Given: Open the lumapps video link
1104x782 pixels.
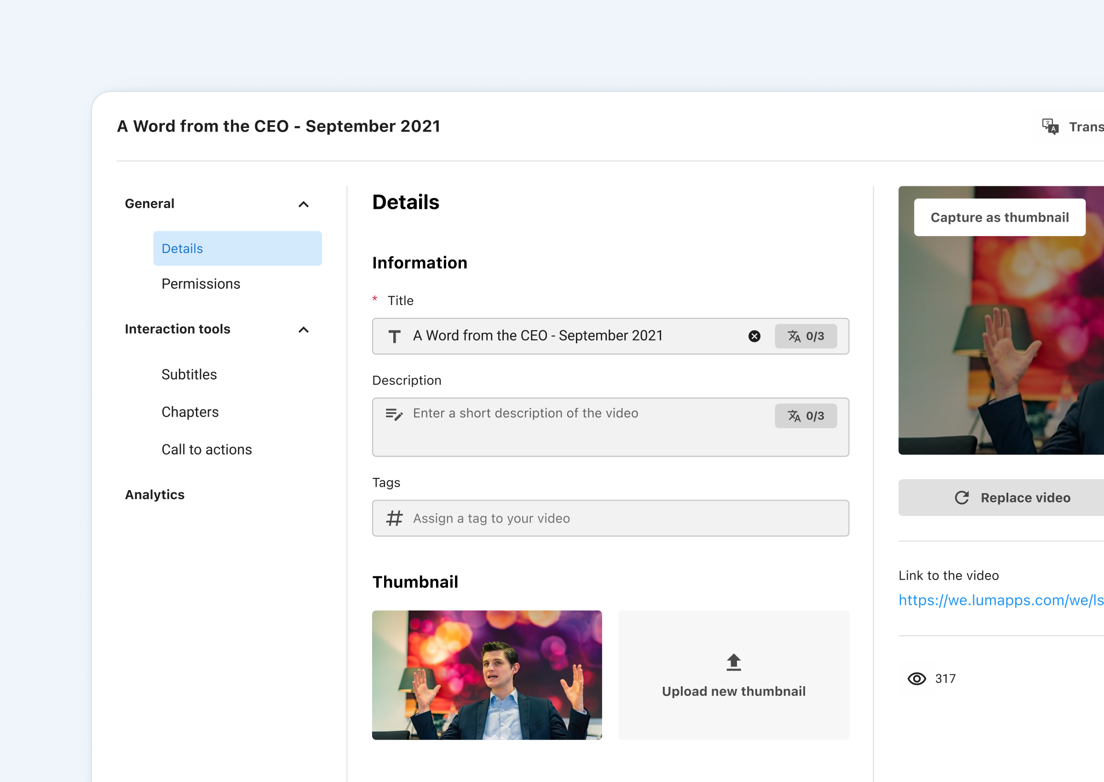Looking at the screenshot, I should coord(1001,600).
